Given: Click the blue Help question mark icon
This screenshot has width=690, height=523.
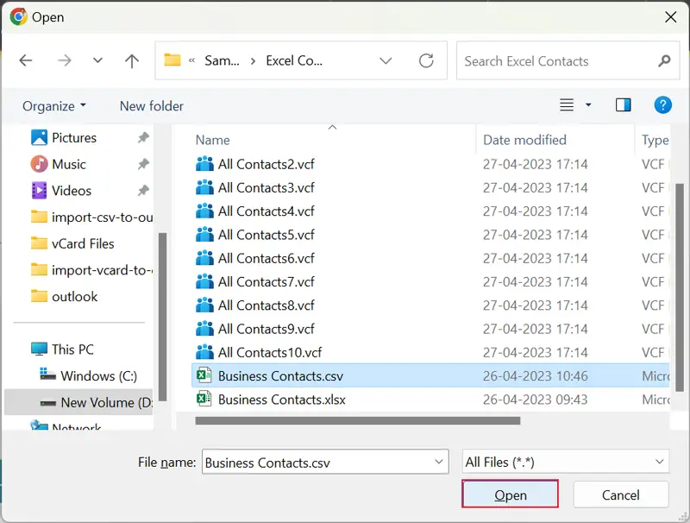Looking at the screenshot, I should (x=662, y=105).
